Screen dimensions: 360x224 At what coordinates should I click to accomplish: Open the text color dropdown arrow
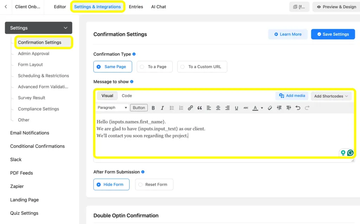262,108
